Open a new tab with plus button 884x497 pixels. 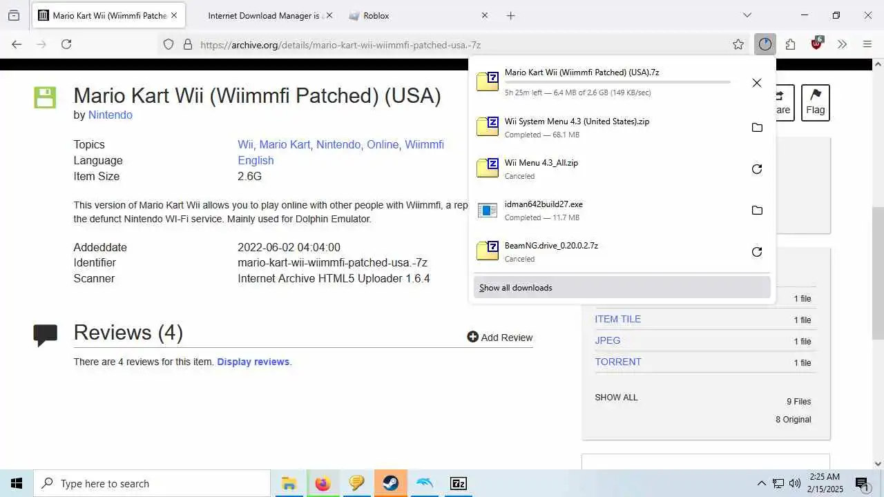[510, 15]
